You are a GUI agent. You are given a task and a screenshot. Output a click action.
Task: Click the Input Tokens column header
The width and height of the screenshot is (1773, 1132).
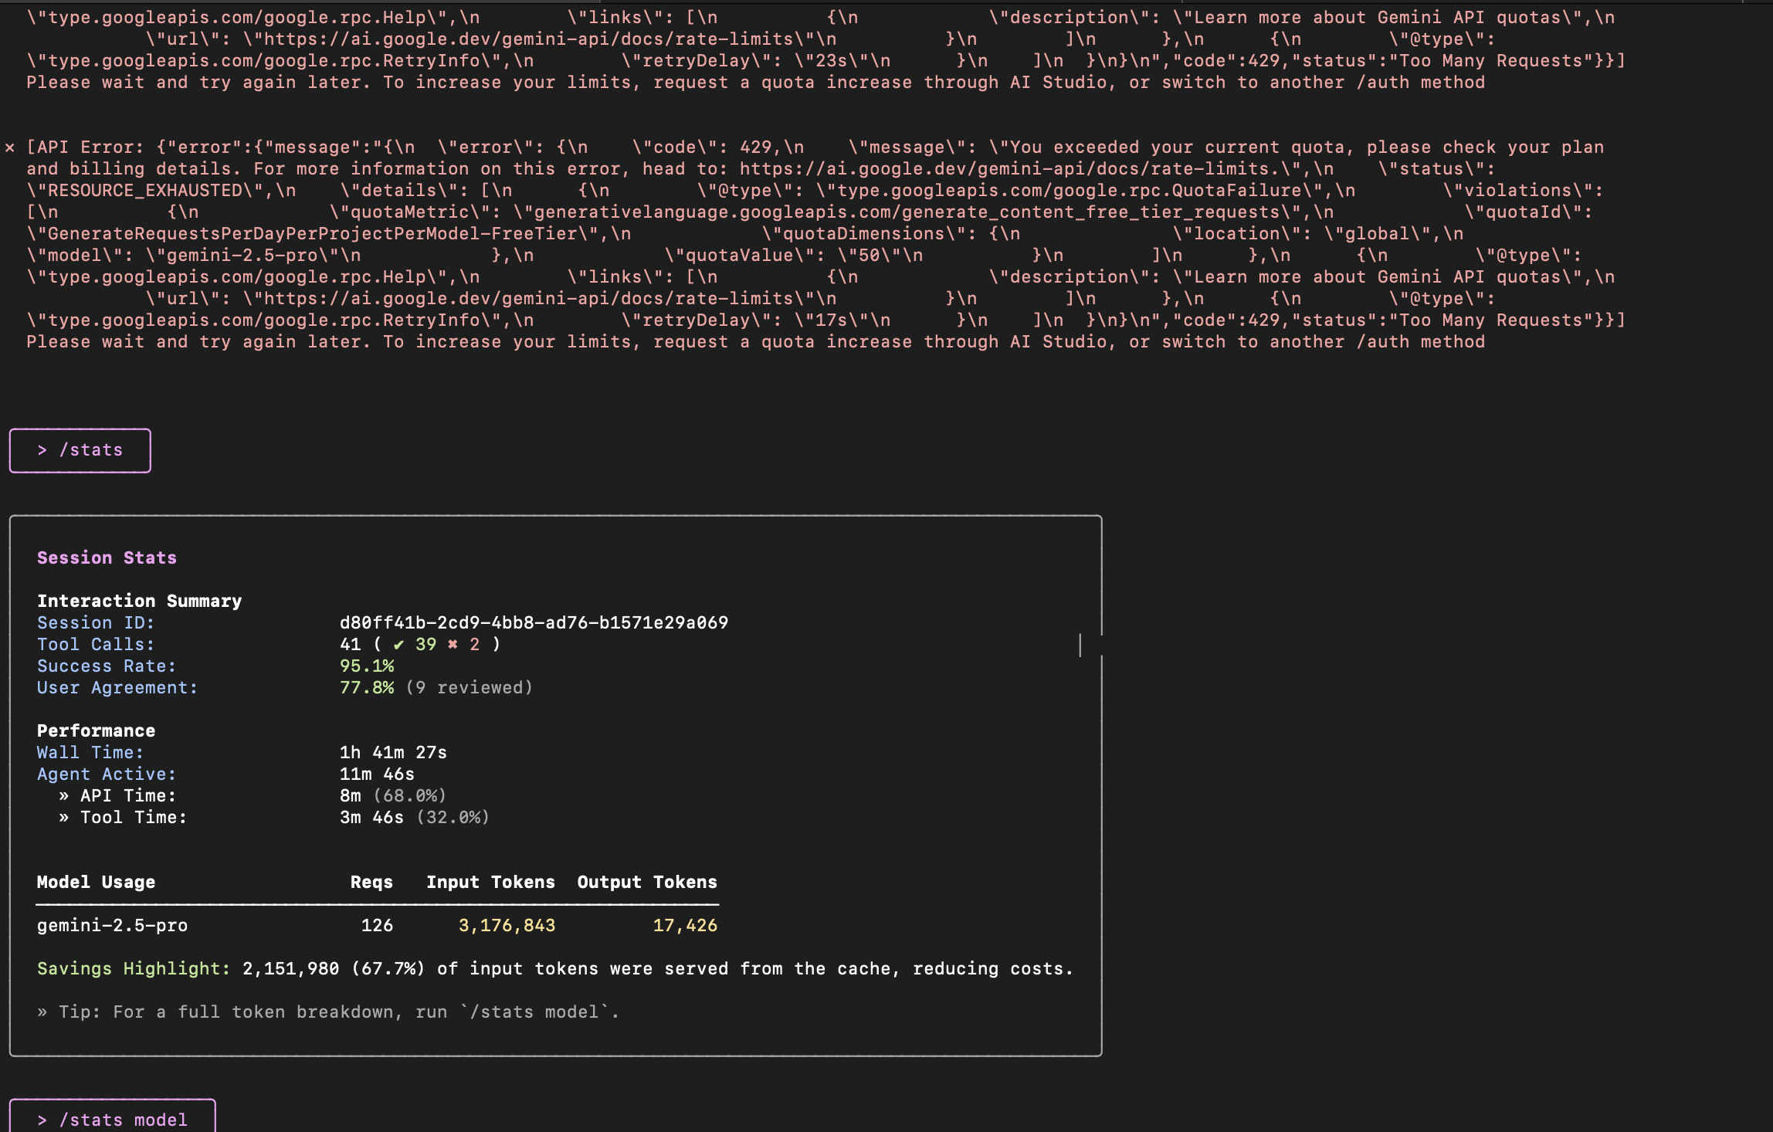[490, 882]
